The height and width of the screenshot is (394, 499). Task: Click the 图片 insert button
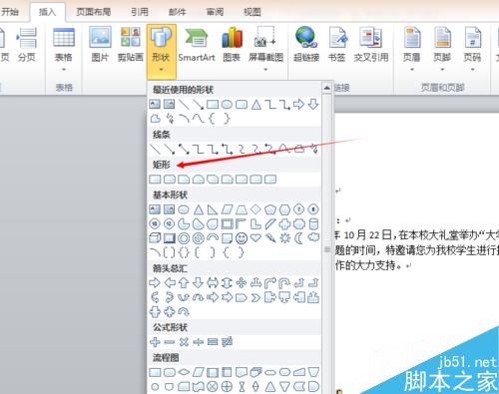point(100,45)
